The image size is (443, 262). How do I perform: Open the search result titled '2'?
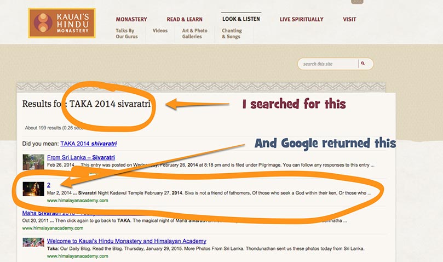tap(49, 185)
